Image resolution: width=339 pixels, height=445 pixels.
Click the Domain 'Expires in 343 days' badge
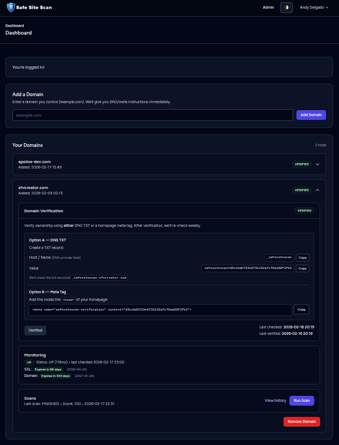[x=56, y=375]
